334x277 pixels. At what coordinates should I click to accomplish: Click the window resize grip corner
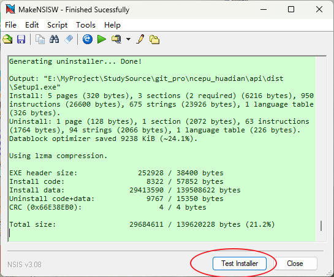[x=330, y=273]
